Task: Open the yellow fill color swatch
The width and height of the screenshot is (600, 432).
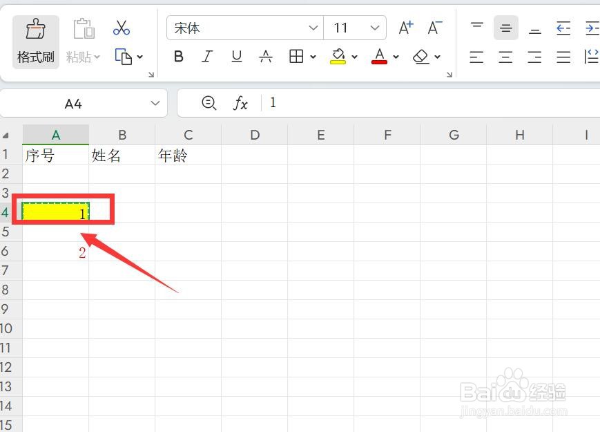Action: coord(339,56)
